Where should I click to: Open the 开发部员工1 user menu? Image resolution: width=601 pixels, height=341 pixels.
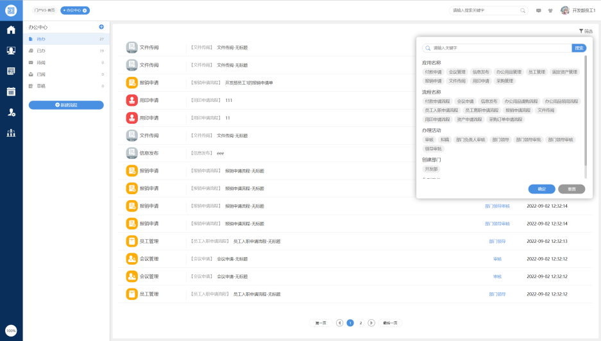pos(579,10)
